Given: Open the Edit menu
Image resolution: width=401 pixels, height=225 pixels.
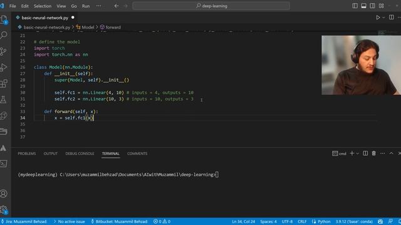Looking at the screenshot, I should pos(25,6).
